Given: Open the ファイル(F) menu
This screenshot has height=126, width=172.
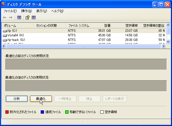Looking at the screenshot, I should [x=10, y=11].
